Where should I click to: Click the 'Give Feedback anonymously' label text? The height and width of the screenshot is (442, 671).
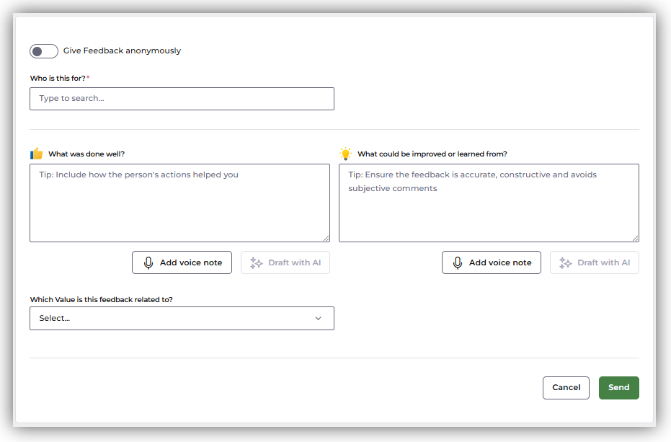click(122, 51)
